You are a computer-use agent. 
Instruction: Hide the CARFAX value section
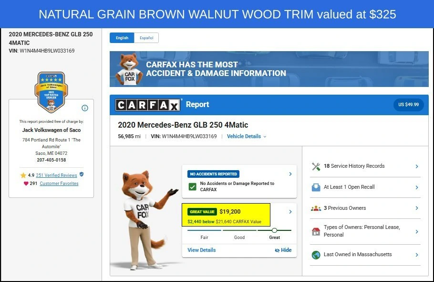(x=283, y=250)
